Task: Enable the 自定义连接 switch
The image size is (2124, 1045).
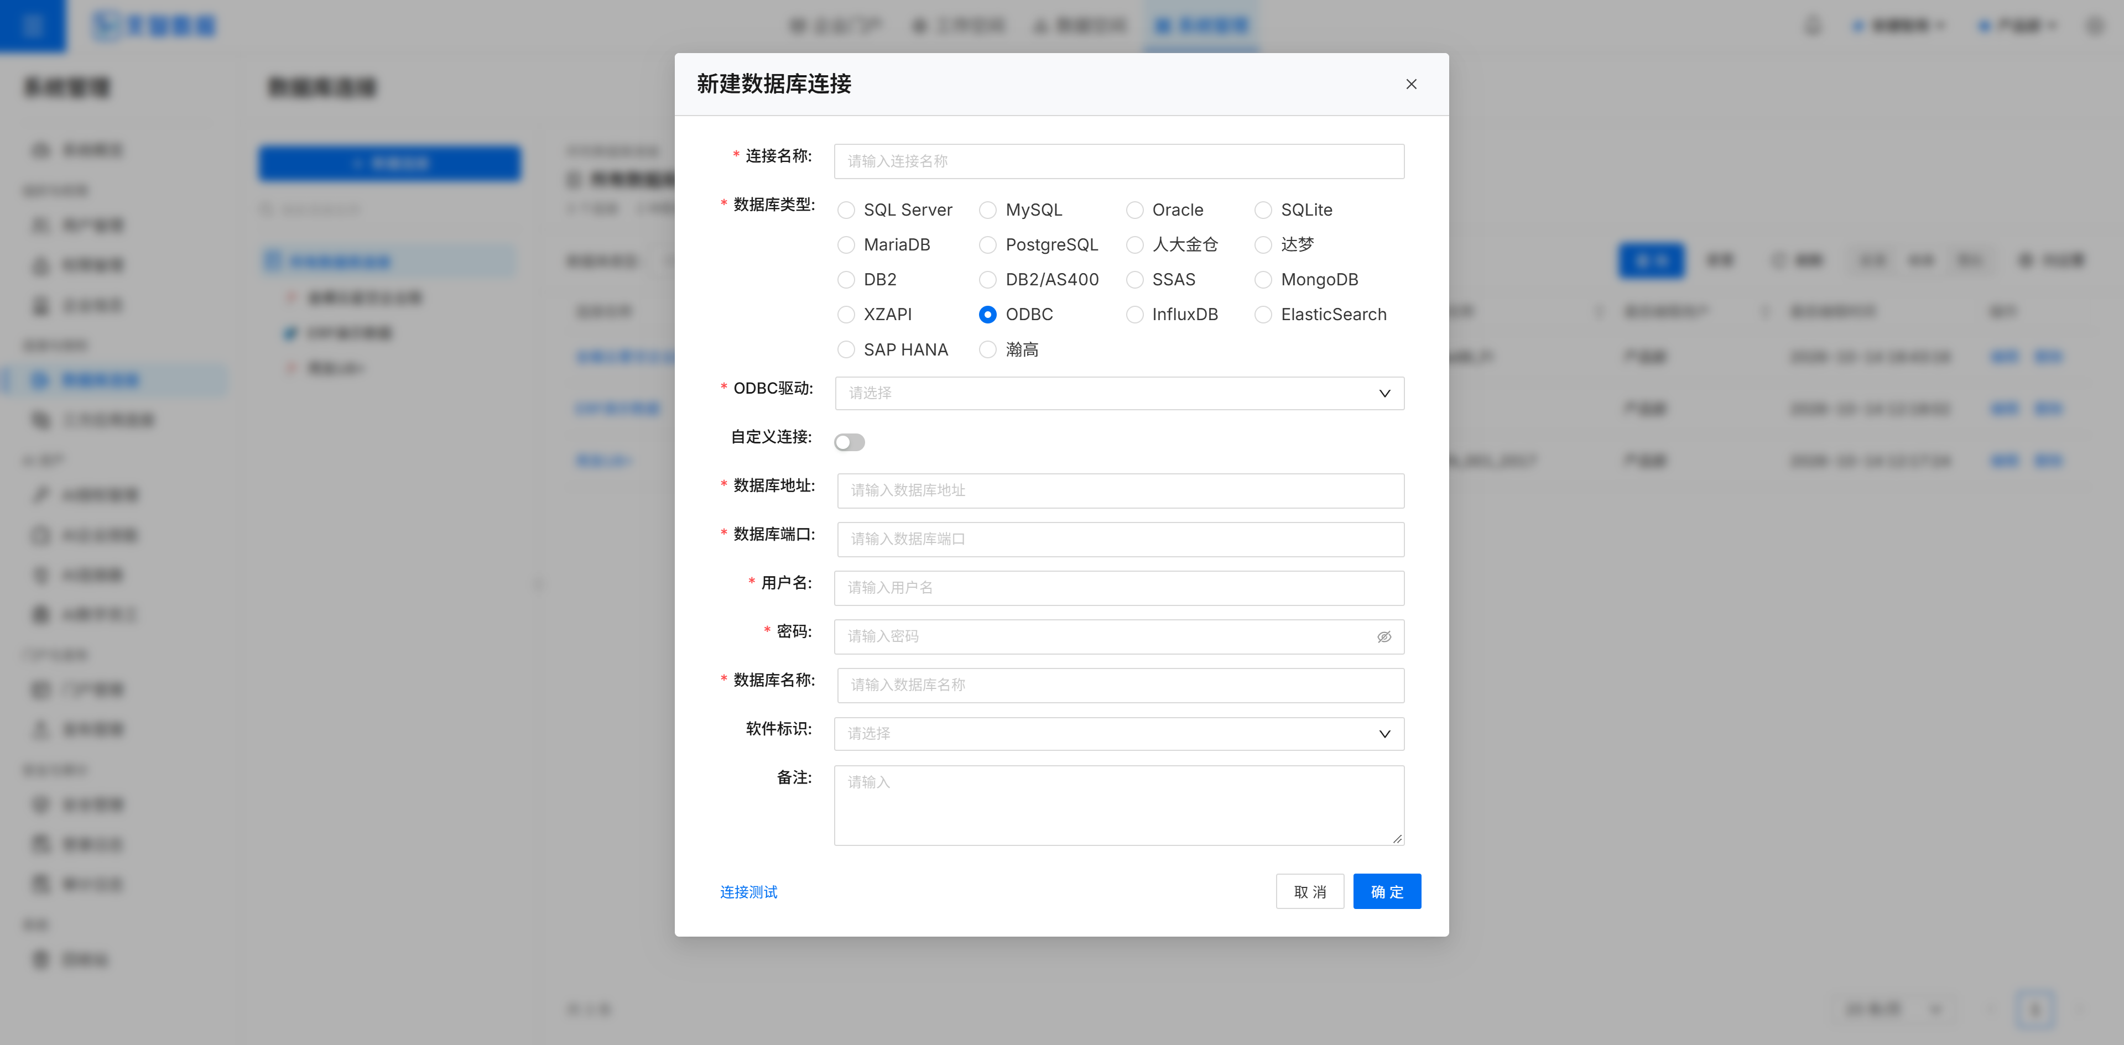Action: tap(849, 442)
